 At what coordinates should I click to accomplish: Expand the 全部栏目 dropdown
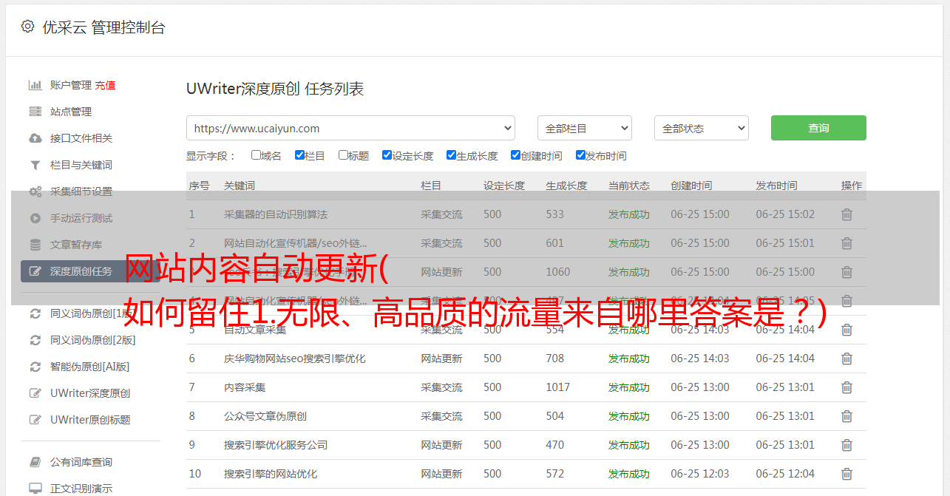tap(584, 128)
